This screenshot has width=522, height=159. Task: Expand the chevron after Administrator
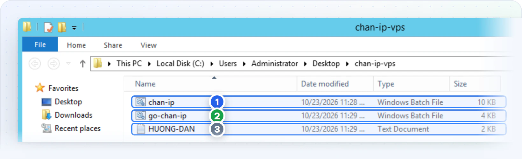(x=305, y=64)
